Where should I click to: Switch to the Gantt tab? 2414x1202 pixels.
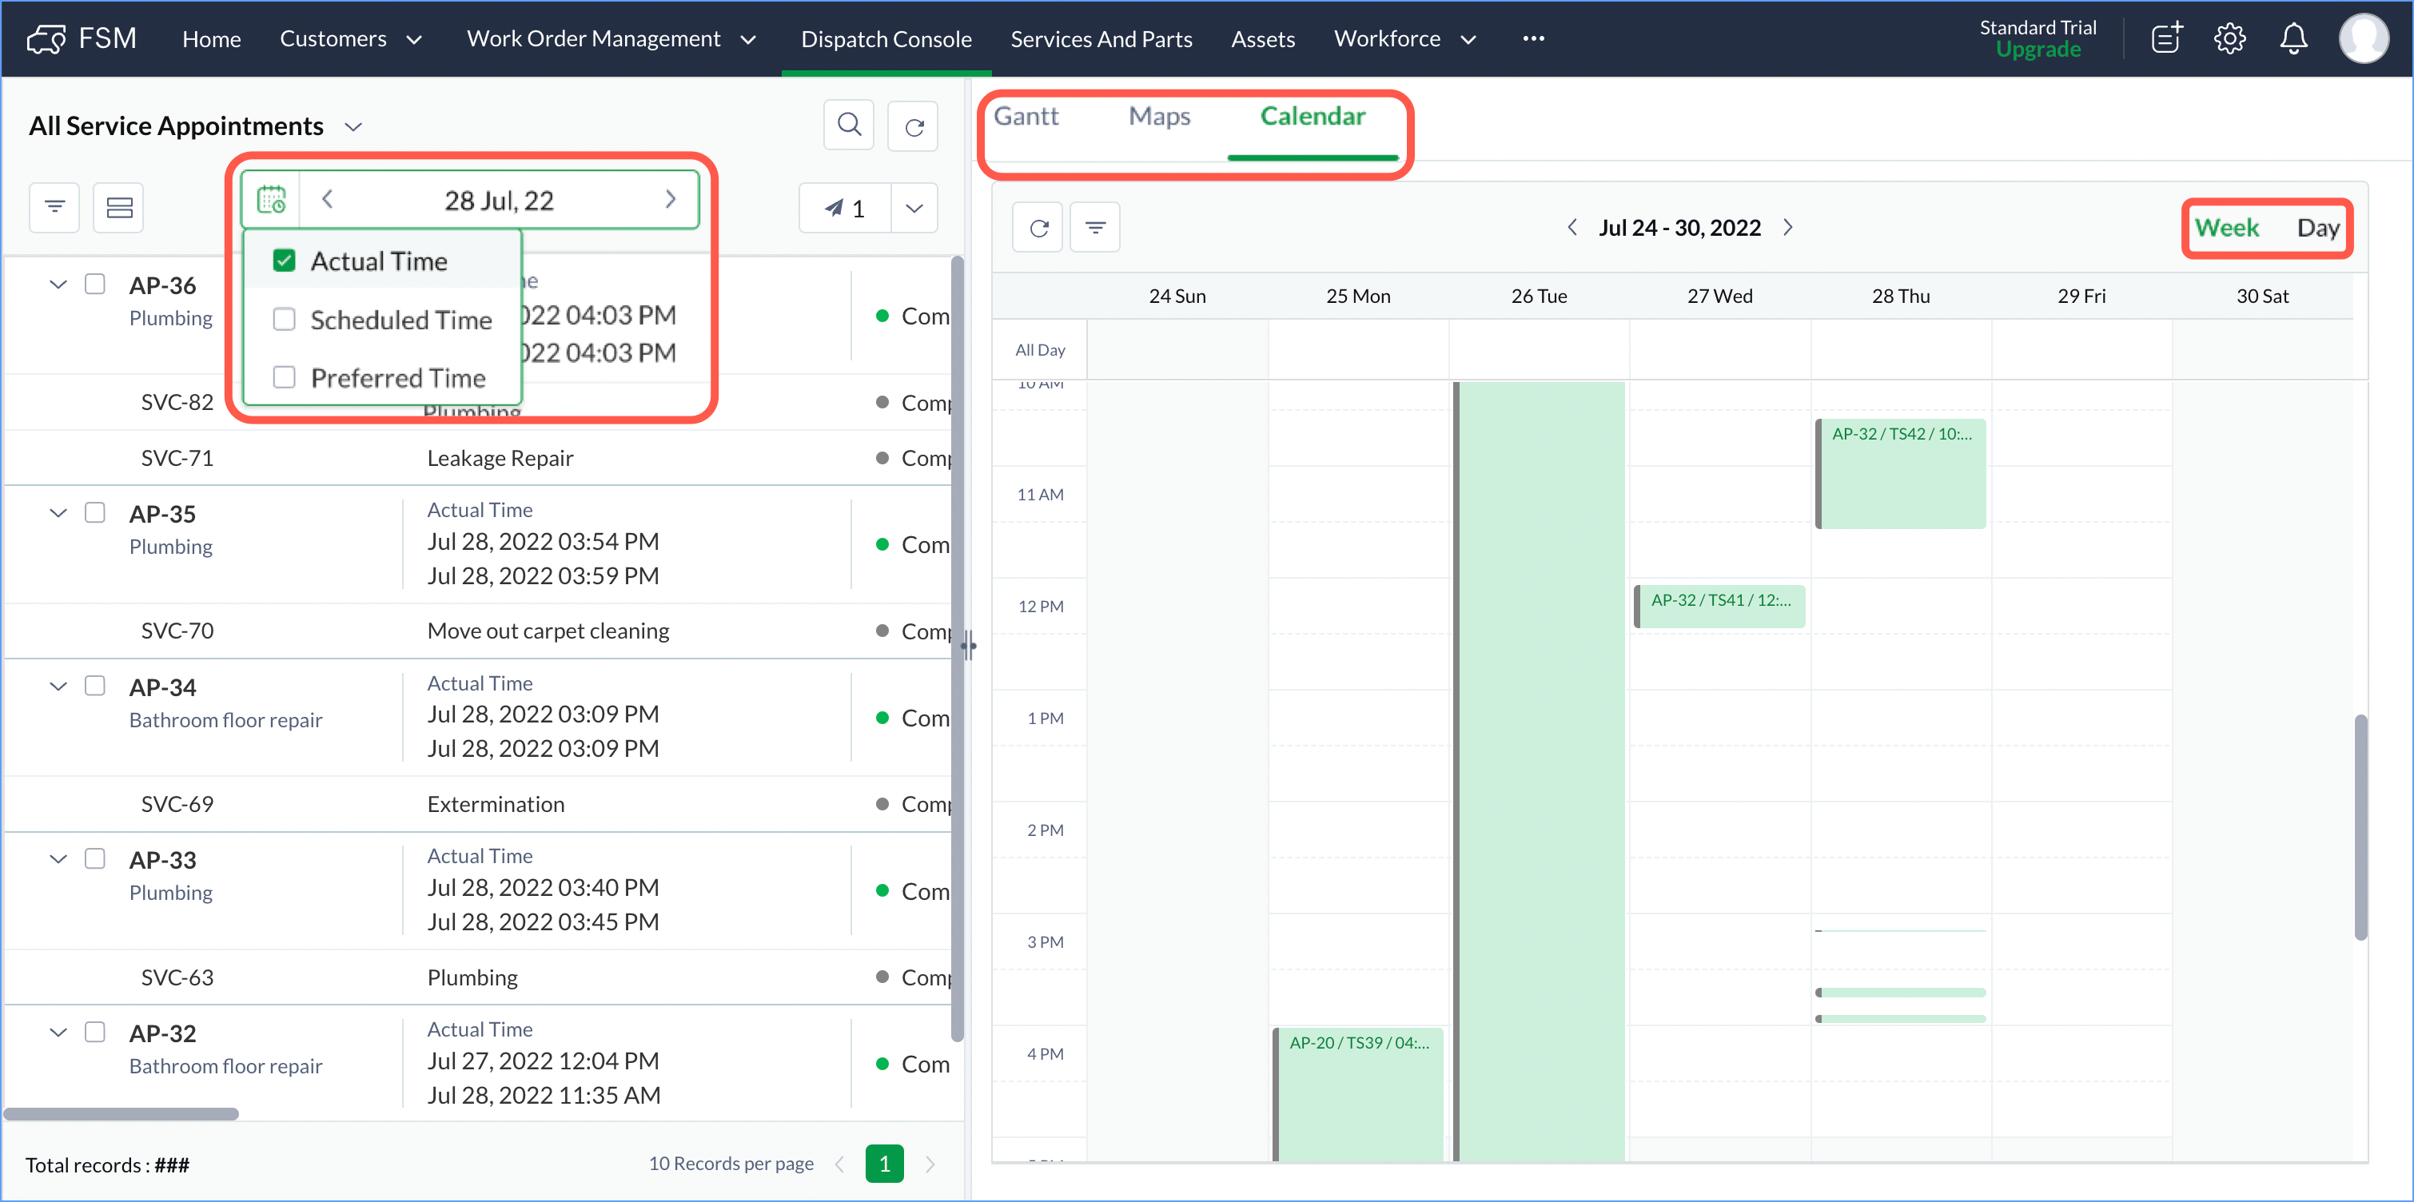pyautogui.click(x=1026, y=116)
